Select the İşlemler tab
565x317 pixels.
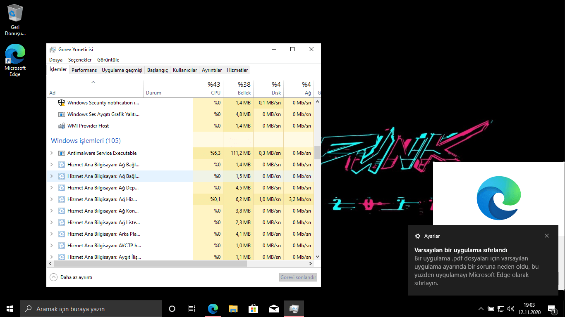tap(58, 70)
